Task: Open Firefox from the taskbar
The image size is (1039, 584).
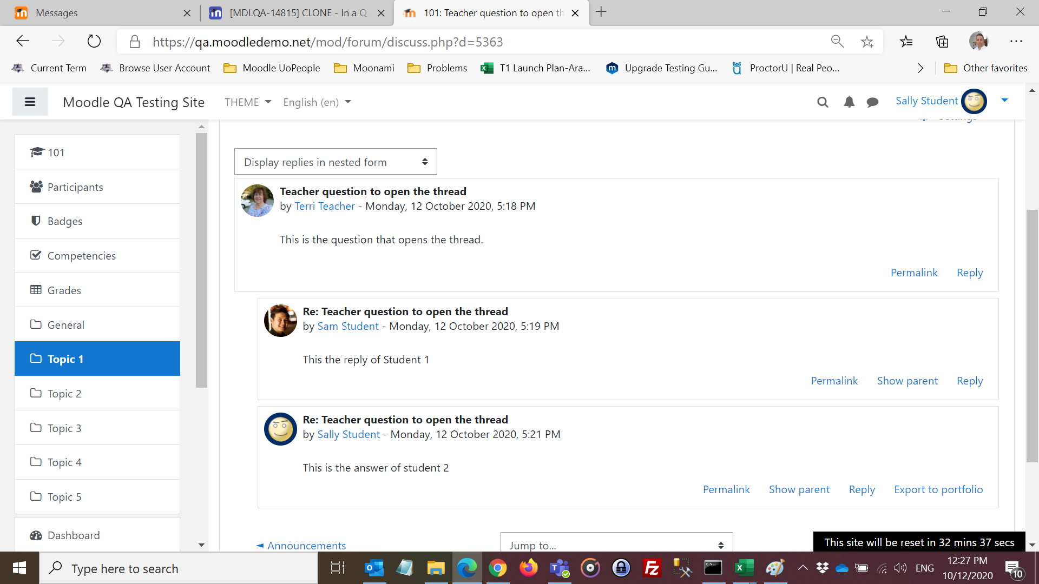Action: point(528,568)
